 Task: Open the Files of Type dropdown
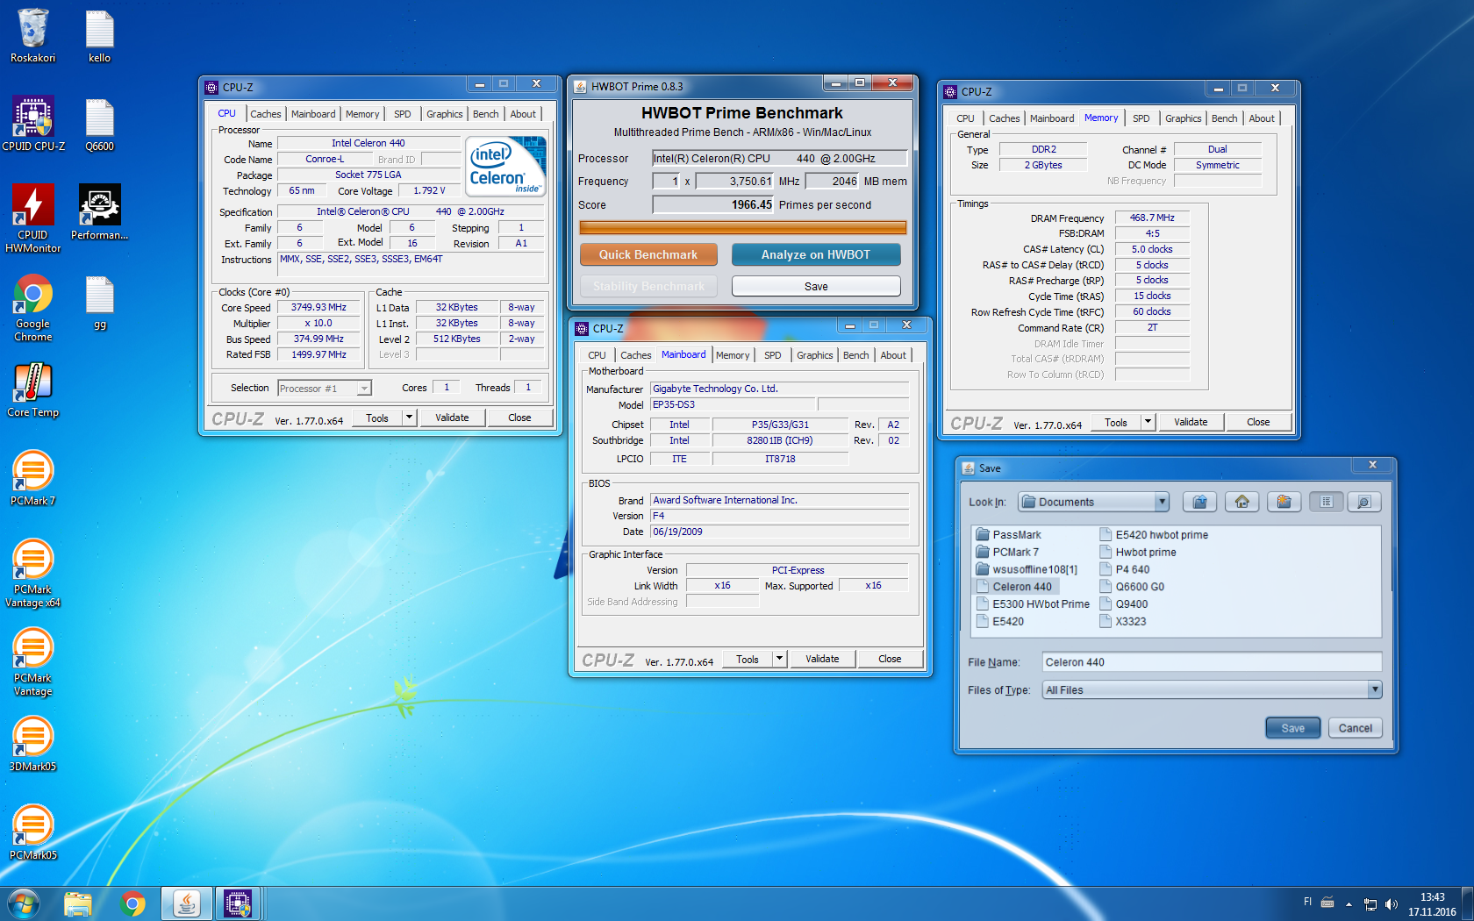click(1375, 690)
